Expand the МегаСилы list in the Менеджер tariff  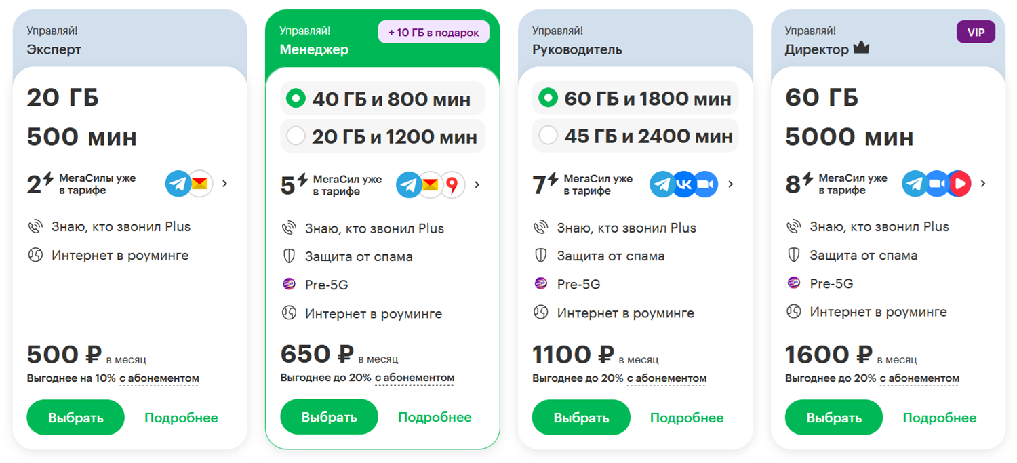[x=477, y=185]
